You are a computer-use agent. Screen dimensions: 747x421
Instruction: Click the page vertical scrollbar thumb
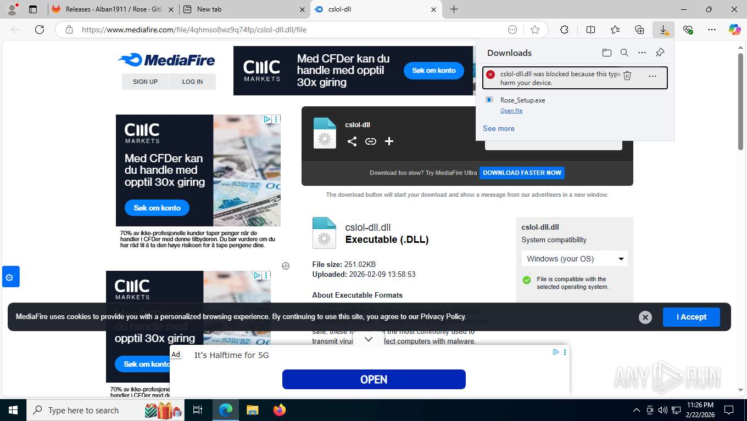[740, 101]
